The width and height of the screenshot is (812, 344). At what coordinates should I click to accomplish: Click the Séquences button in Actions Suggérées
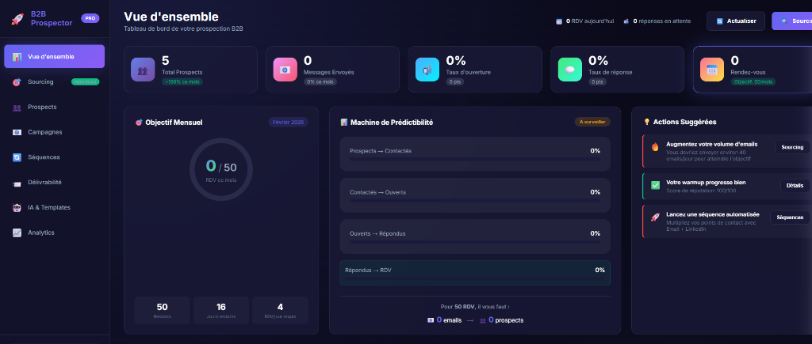790,217
